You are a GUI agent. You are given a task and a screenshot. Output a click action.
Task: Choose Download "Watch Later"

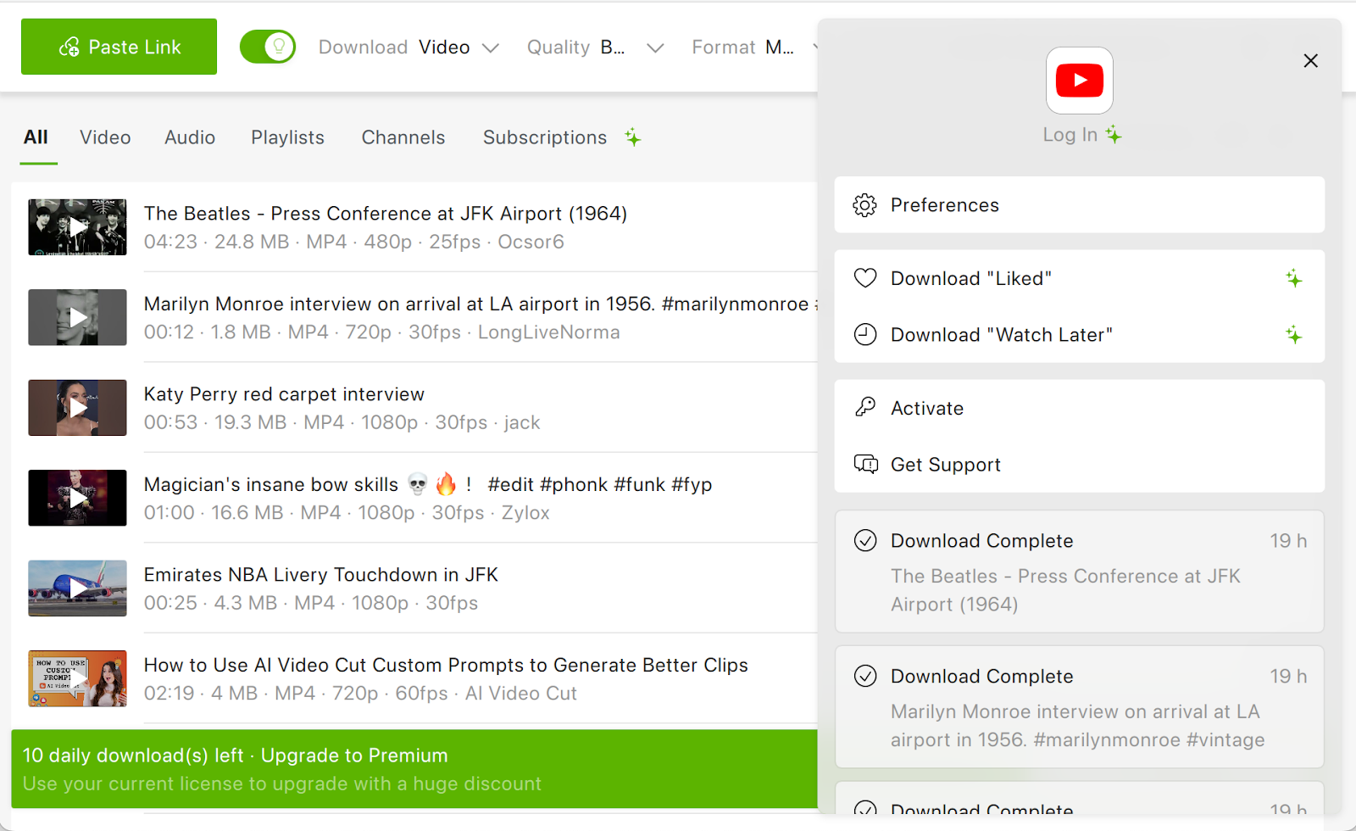click(1079, 335)
